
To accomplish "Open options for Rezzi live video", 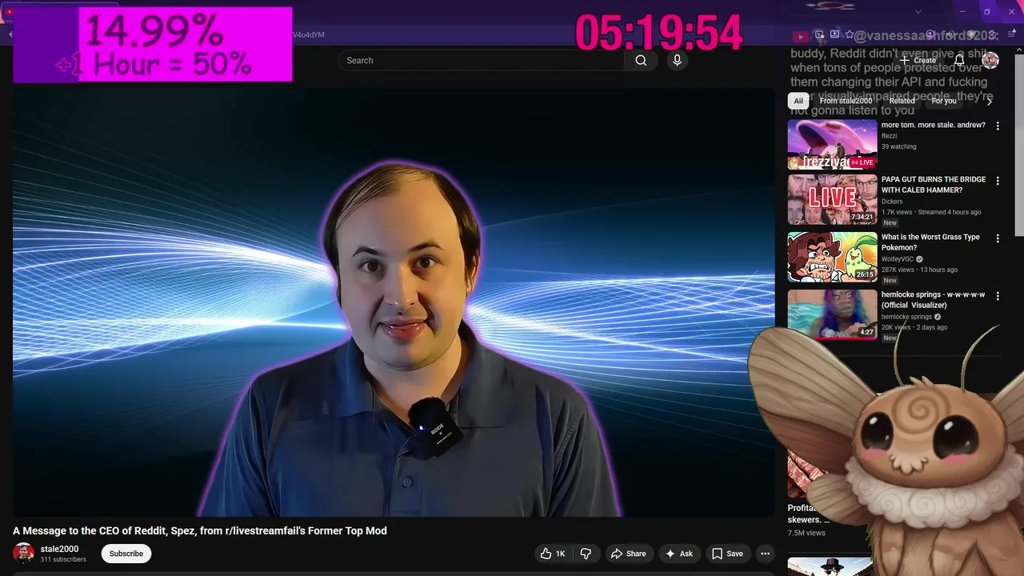I will click(x=998, y=126).
